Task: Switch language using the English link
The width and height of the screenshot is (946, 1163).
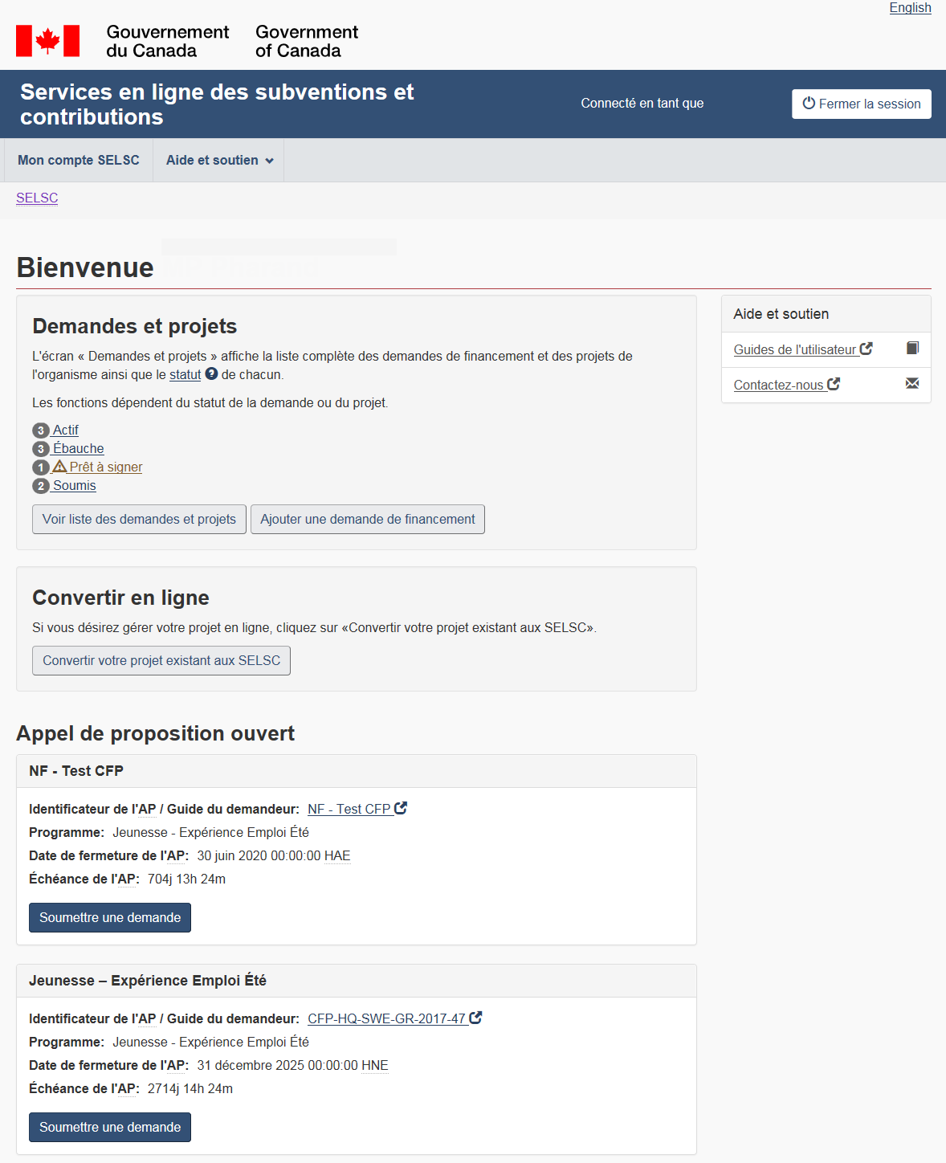Action: pyautogui.click(x=910, y=8)
